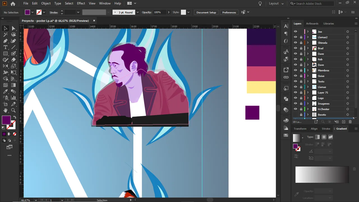Open the Effect menu

coord(81,3)
